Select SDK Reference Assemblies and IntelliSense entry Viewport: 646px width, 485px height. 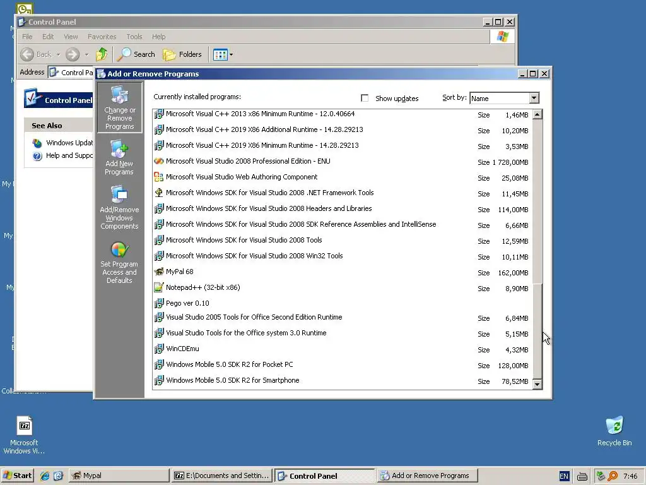point(342,225)
